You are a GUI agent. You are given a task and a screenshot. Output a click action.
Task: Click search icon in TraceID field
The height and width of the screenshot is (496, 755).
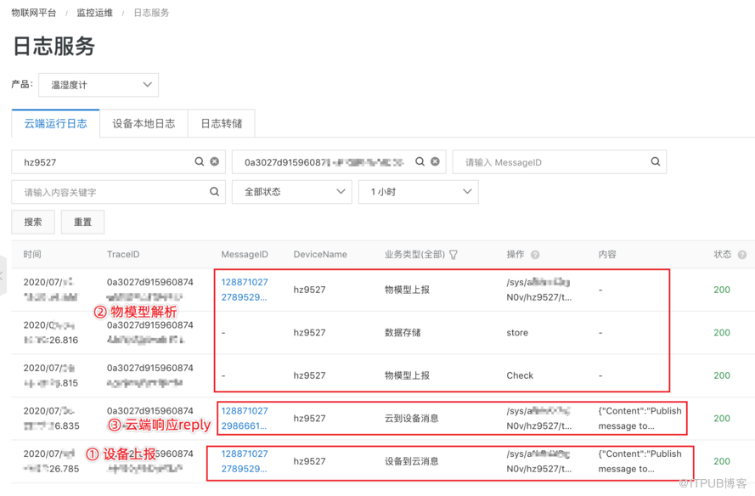coord(420,161)
